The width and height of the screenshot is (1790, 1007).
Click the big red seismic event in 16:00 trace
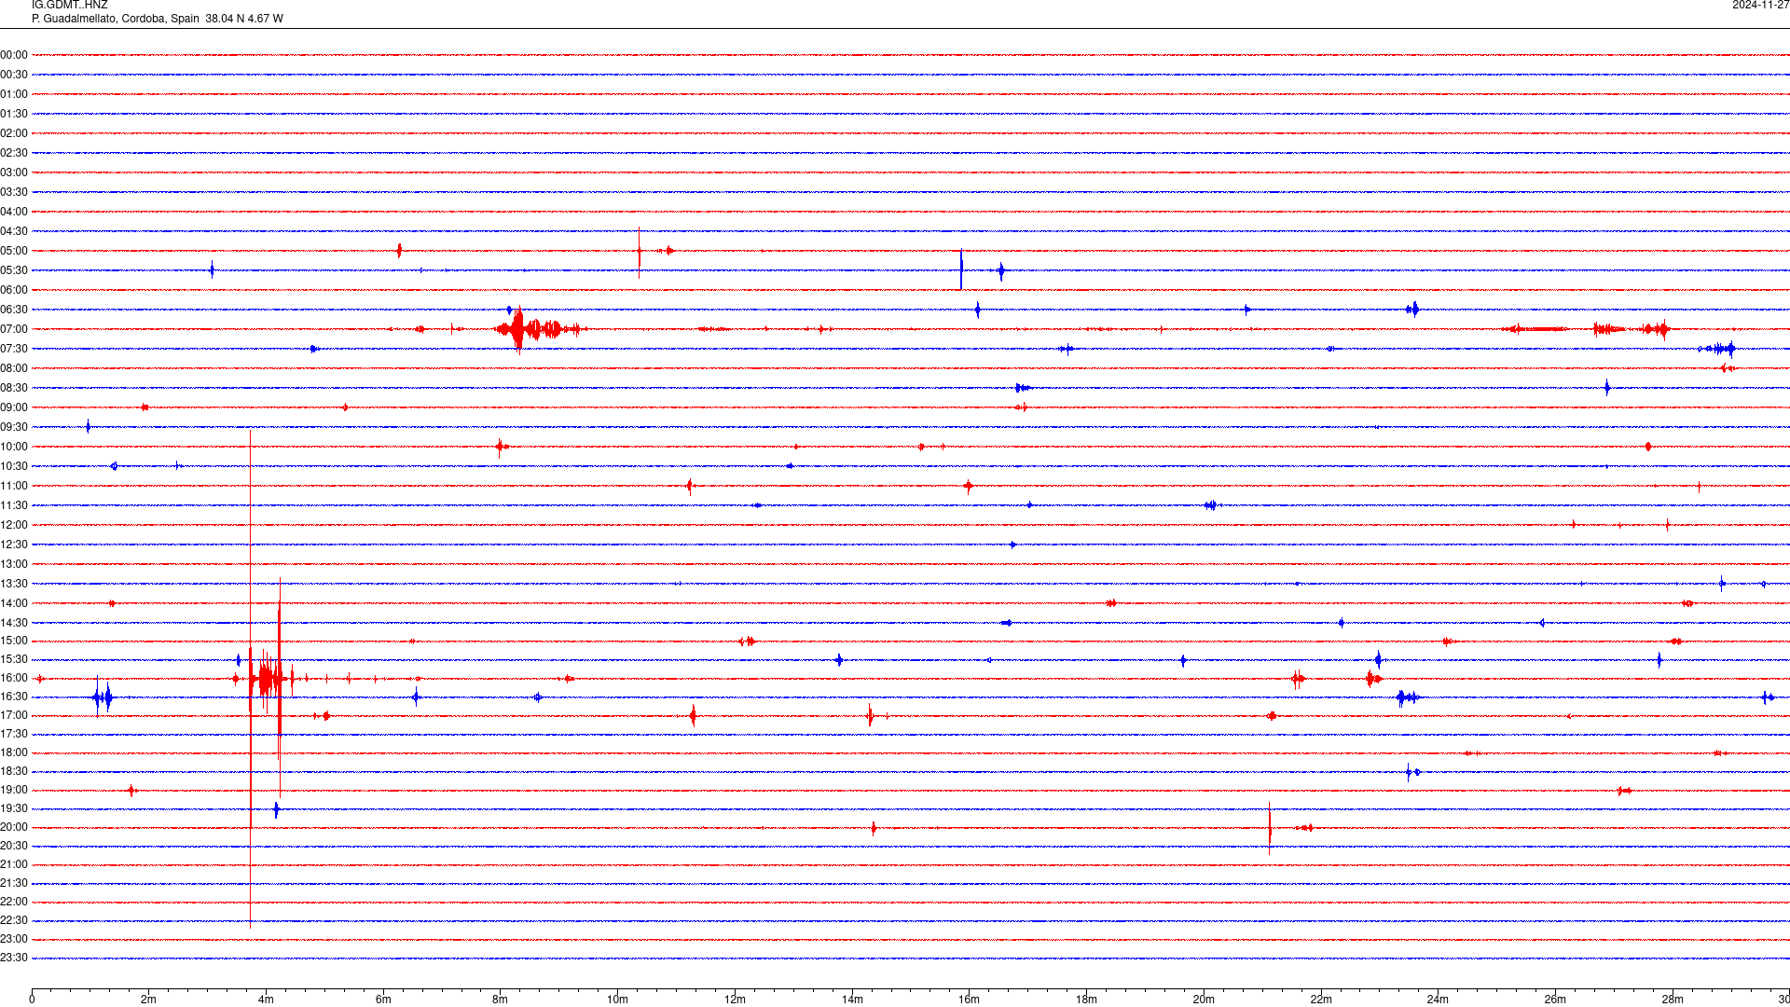(x=267, y=678)
